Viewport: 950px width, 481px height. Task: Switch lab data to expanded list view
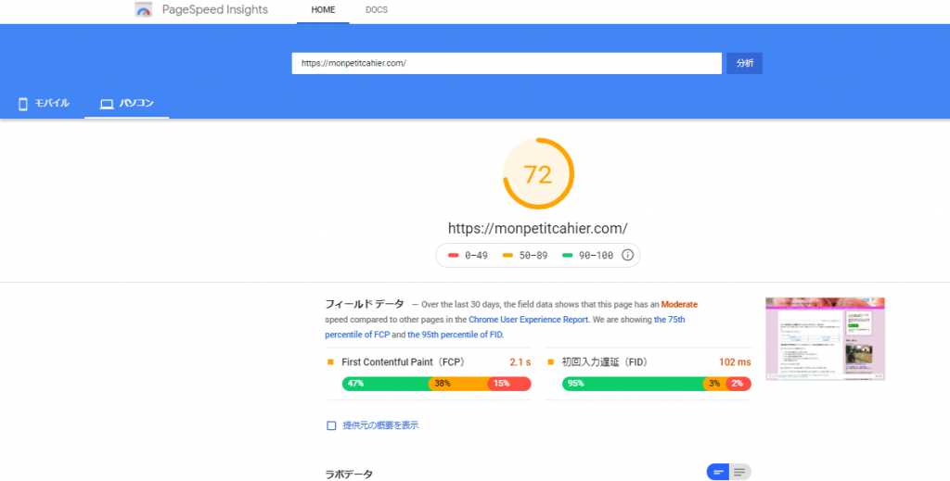(x=739, y=472)
